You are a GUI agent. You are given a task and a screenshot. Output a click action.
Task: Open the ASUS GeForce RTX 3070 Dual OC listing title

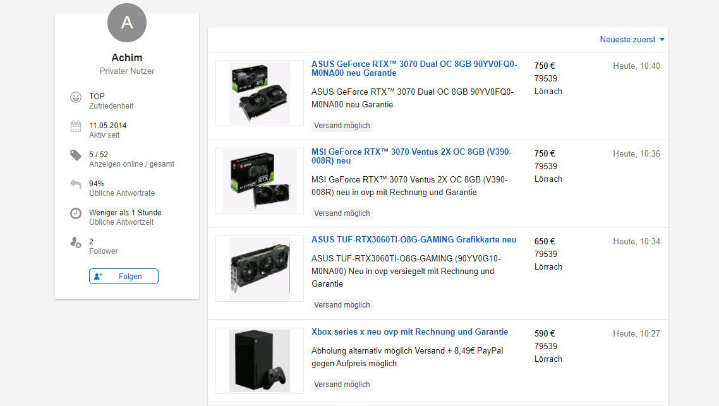click(x=414, y=68)
